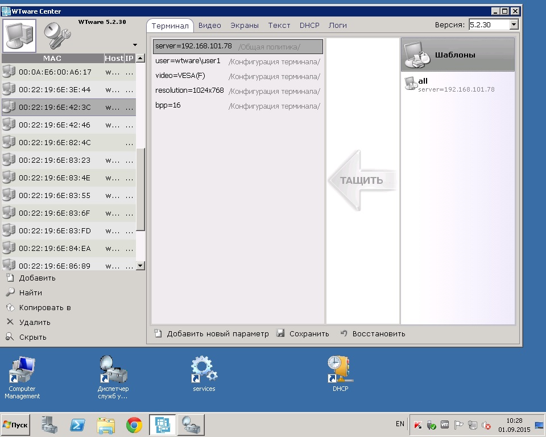546x437 pixels.
Task: Open the Логи tab
Action: [x=337, y=25]
